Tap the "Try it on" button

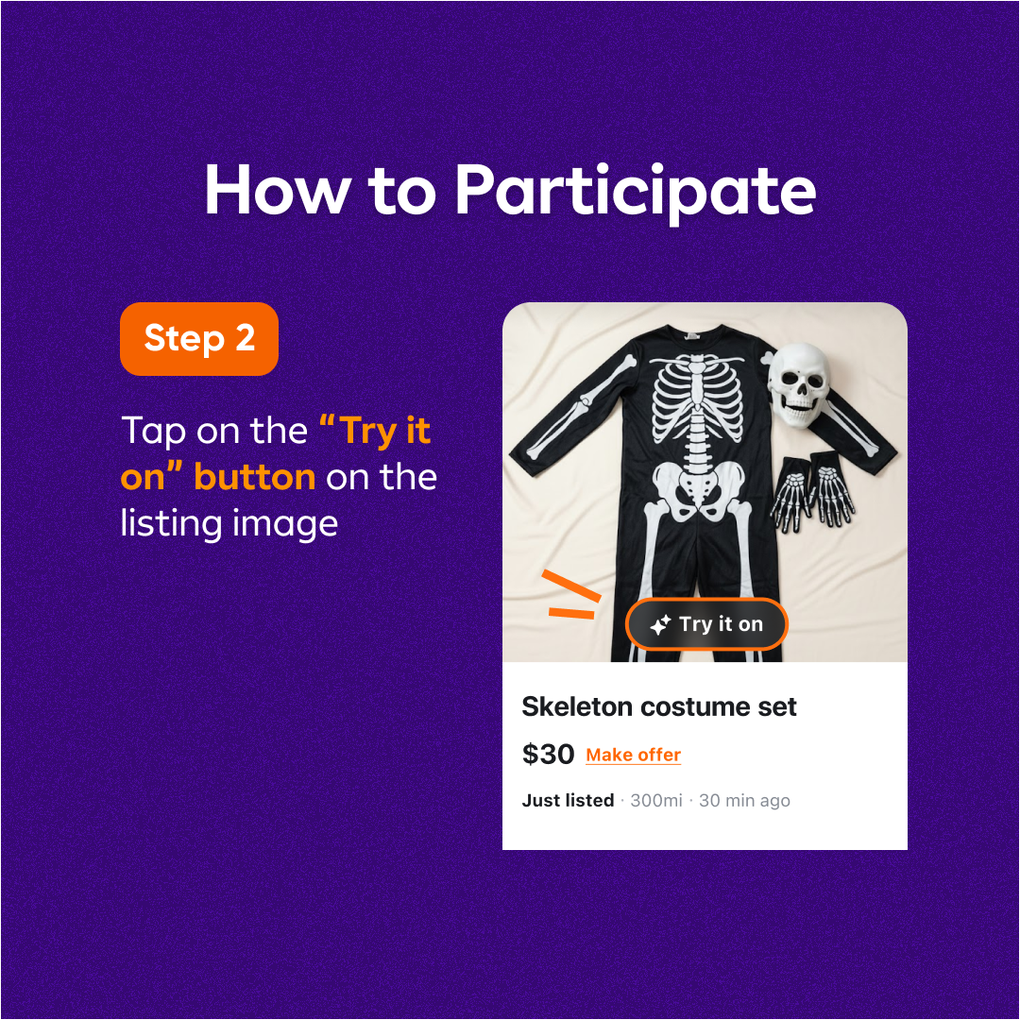pos(706,624)
